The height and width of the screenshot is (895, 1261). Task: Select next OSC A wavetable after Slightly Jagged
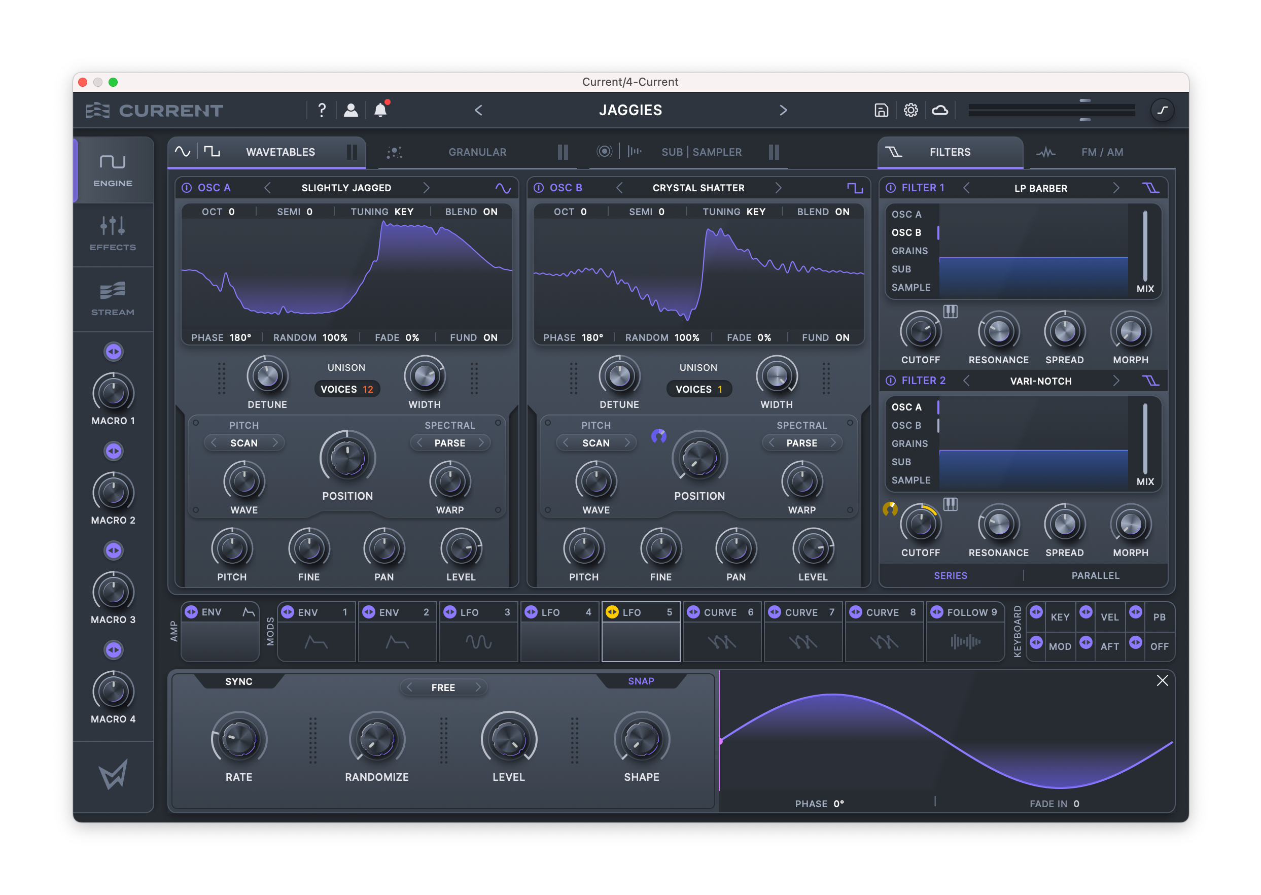[426, 188]
